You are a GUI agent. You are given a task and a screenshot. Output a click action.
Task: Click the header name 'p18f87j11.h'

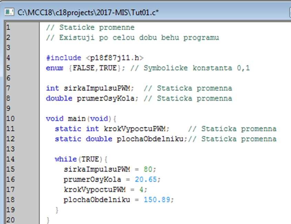pyautogui.click(x=115, y=58)
